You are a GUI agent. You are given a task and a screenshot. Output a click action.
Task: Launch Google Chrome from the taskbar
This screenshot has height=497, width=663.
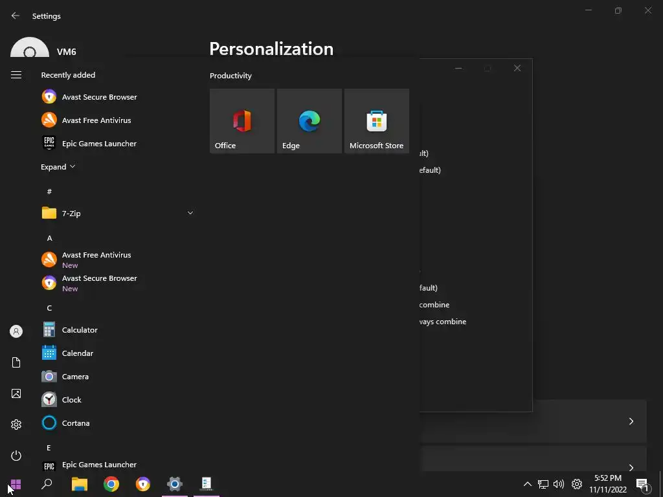(111, 484)
